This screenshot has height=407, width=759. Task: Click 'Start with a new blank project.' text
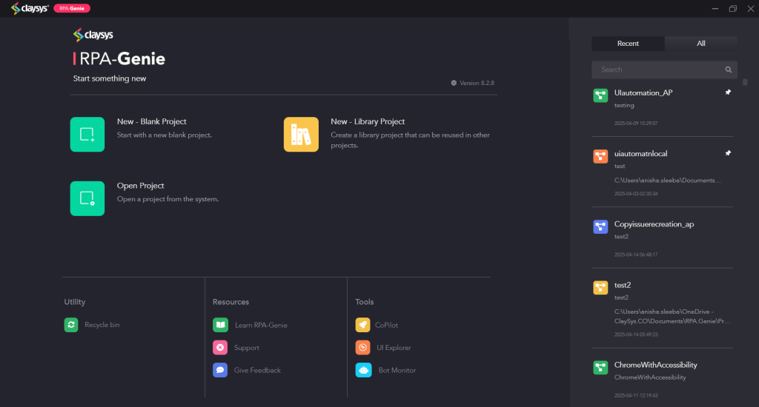(164, 135)
